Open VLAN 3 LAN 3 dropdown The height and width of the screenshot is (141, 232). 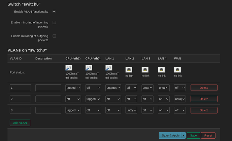[147, 110]
